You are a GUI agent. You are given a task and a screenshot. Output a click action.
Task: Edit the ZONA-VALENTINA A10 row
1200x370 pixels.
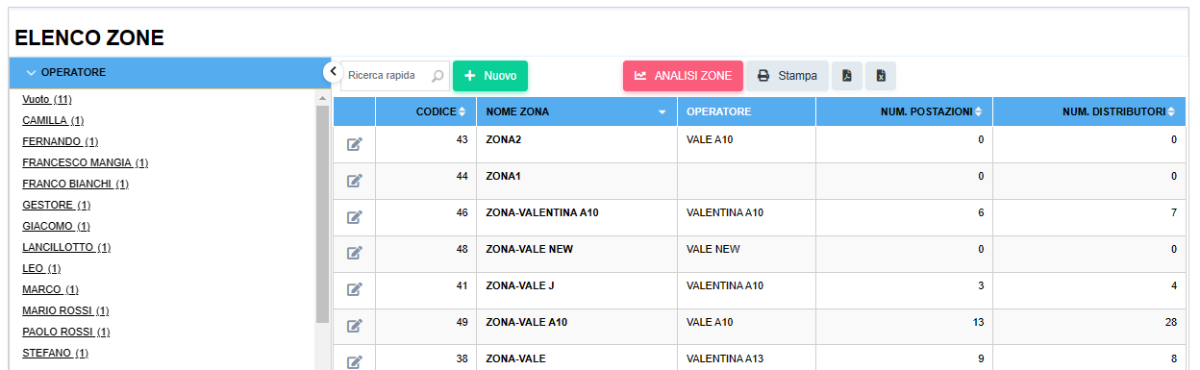354,217
